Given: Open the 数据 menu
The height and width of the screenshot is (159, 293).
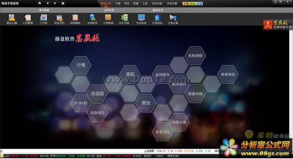Looking at the screenshot, I should point(136,4).
